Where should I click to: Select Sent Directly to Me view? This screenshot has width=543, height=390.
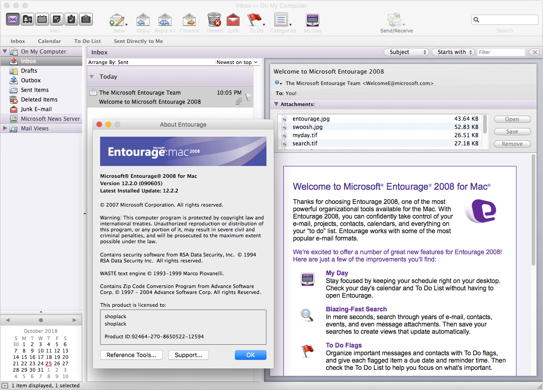pos(138,41)
